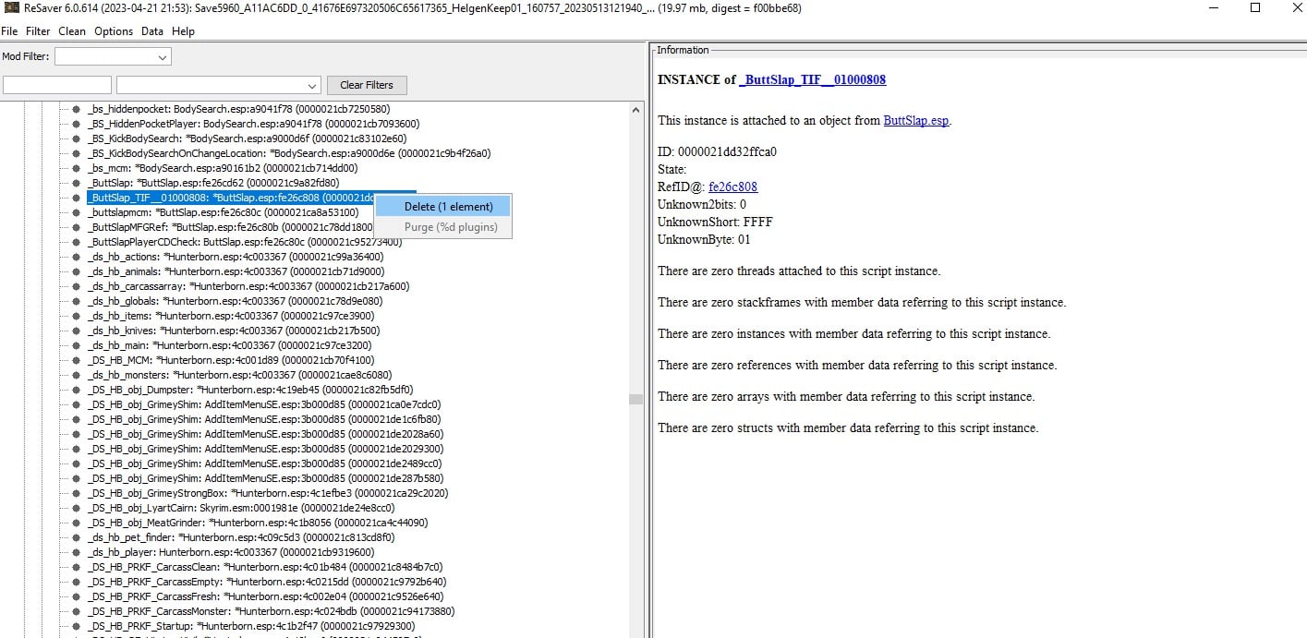Image resolution: width=1307 pixels, height=638 pixels.
Task: Click the Clear Filters button
Action: click(367, 85)
